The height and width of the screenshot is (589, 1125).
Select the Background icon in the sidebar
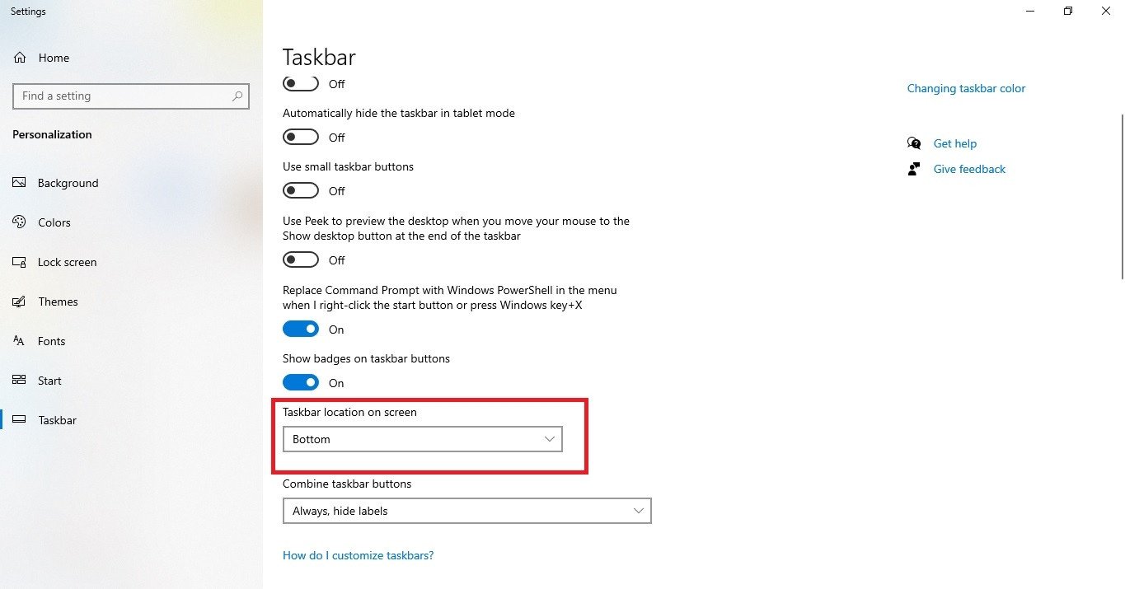pyautogui.click(x=19, y=182)
